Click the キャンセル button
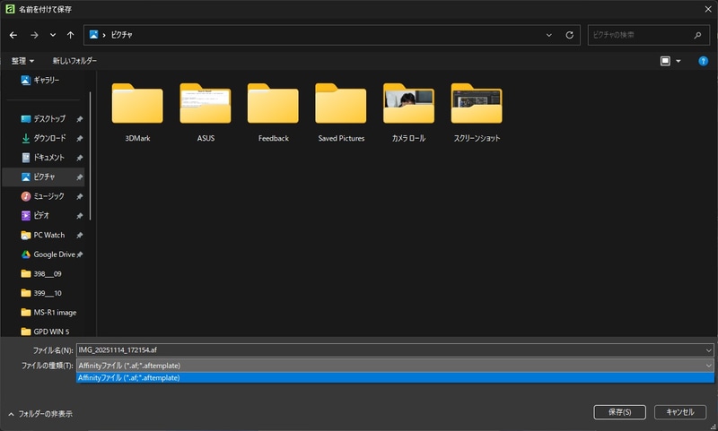Viewport: 718px width, 431px height. (x=680, y=412)
